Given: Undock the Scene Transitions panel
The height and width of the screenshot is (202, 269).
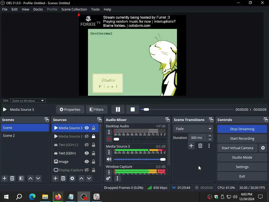Looking at the screenshot, I should coord(211,120).
